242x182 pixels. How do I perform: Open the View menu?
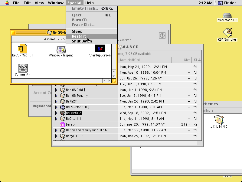coord(39,3)
